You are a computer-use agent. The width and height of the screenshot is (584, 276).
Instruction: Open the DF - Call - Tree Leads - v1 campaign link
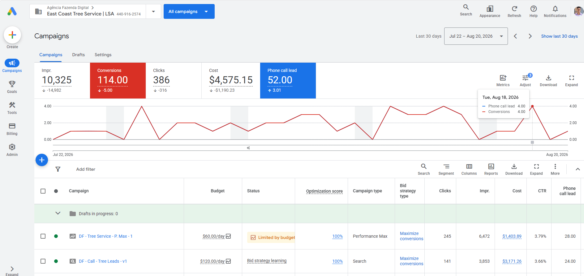[103, 261]
